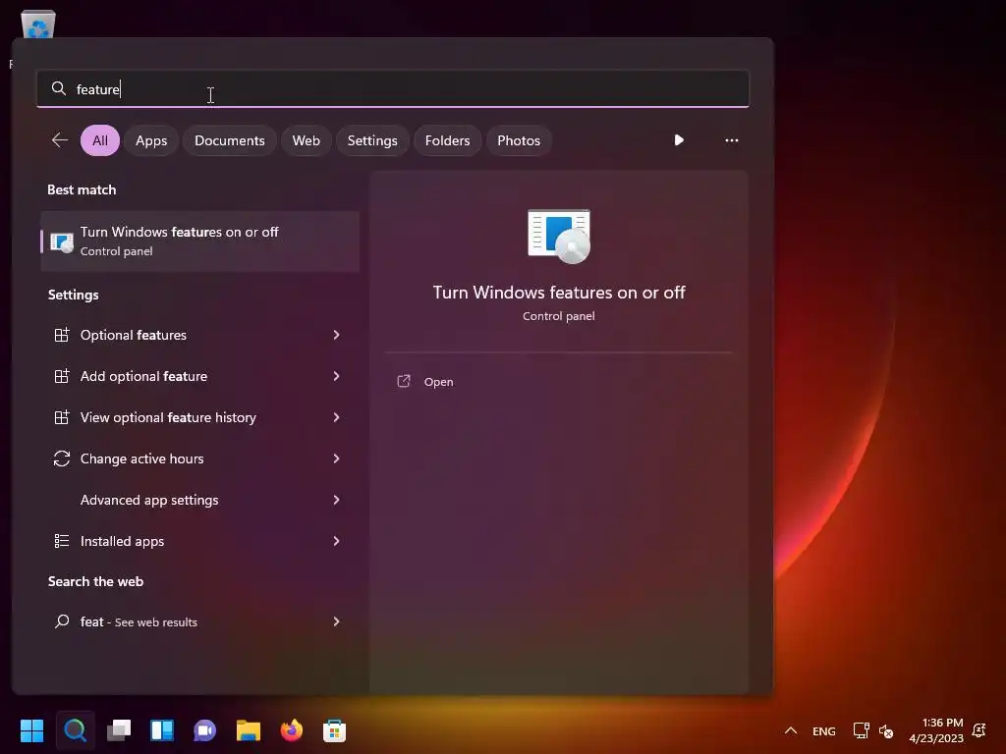This screenshot has height=754, width=1006.
Task: Open Microsoft Store from the taskbar
Action: click(334, 730)
